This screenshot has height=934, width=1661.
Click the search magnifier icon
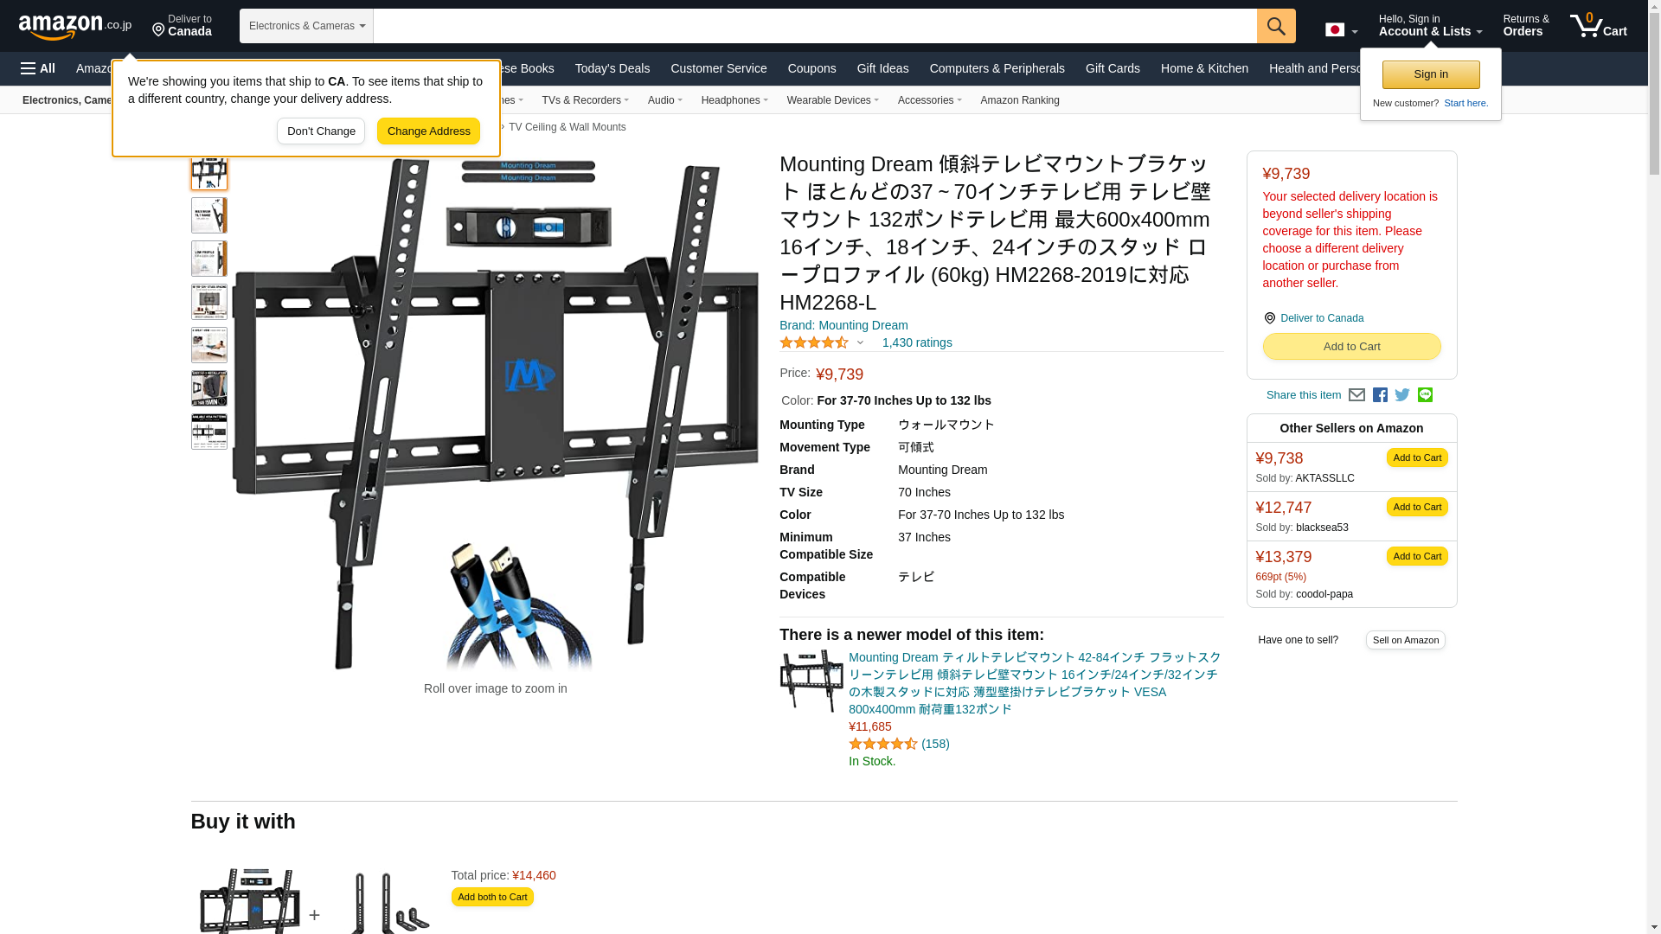pyautogui.click(x=1275, y=26)
